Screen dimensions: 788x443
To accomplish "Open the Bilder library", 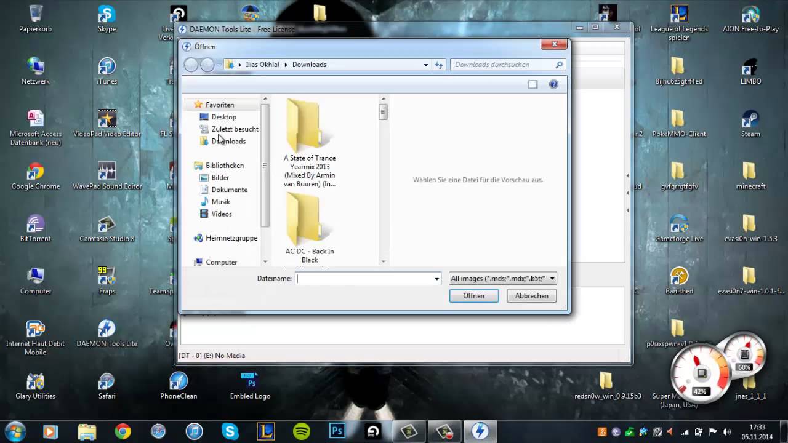I will tap(215, 178).
